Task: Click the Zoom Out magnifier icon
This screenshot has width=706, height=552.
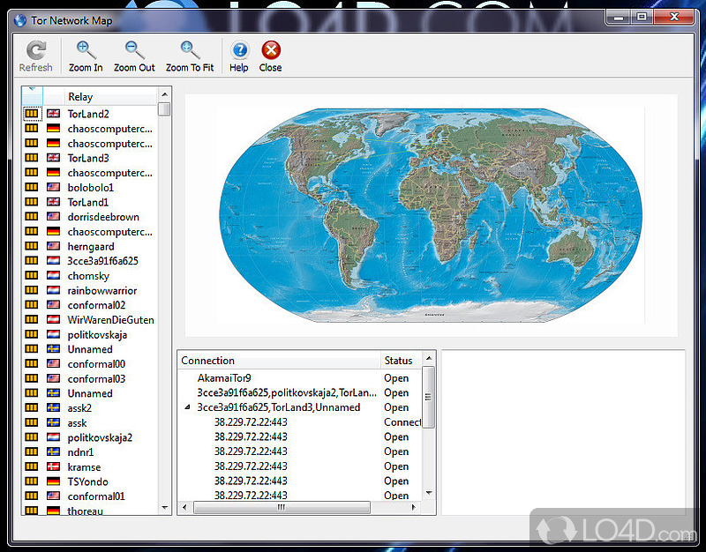Action: coord(134,50)
